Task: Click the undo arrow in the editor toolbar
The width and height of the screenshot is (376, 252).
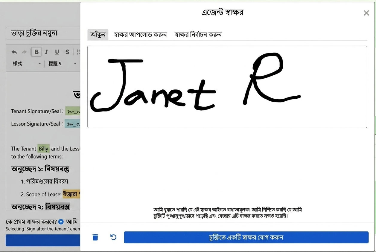Action: click(14, 52)
